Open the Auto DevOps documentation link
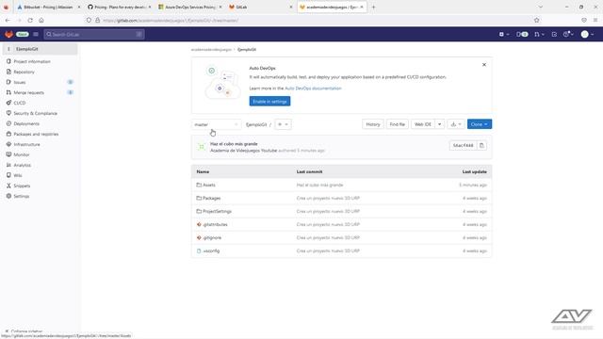This screenshot has height=339, width=603. pos(313,89)
